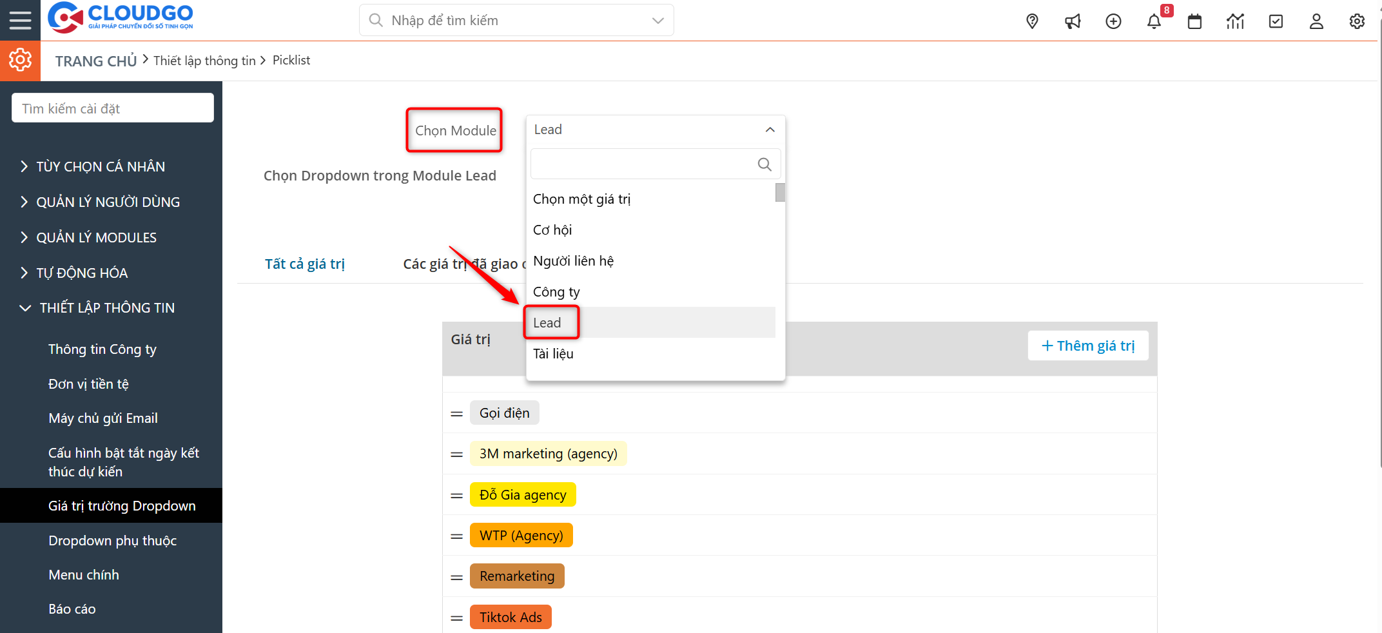1382x633 pixels.
Task: Open the map pin icon in the header
Action: pos(1032,21)
